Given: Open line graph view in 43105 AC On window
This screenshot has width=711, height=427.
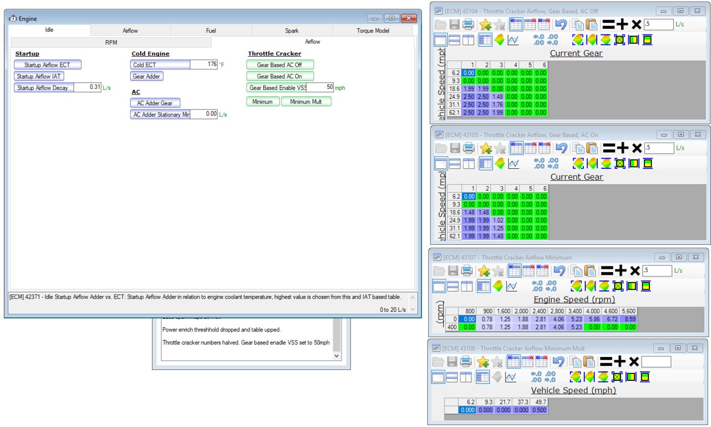Looking at the screenshot, I should coord(513,163).
